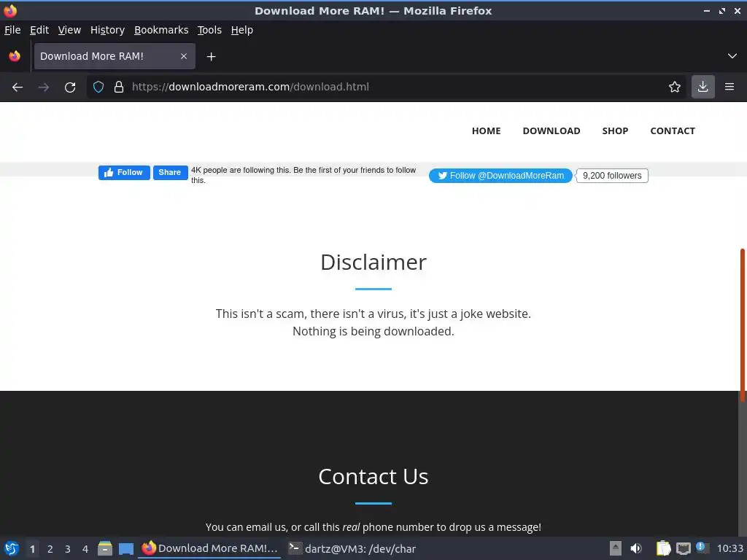Expand the list all tabs chevron

[x=732, y=56]
